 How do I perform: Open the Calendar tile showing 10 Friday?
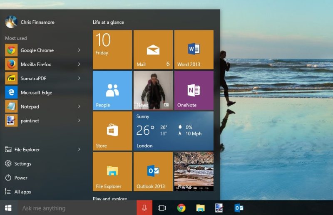pos(112,49)
